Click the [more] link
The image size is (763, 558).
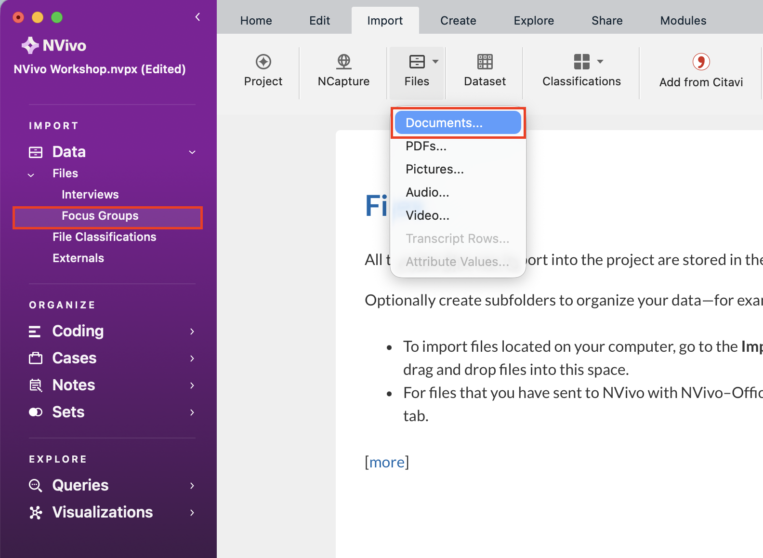point(387,462)
